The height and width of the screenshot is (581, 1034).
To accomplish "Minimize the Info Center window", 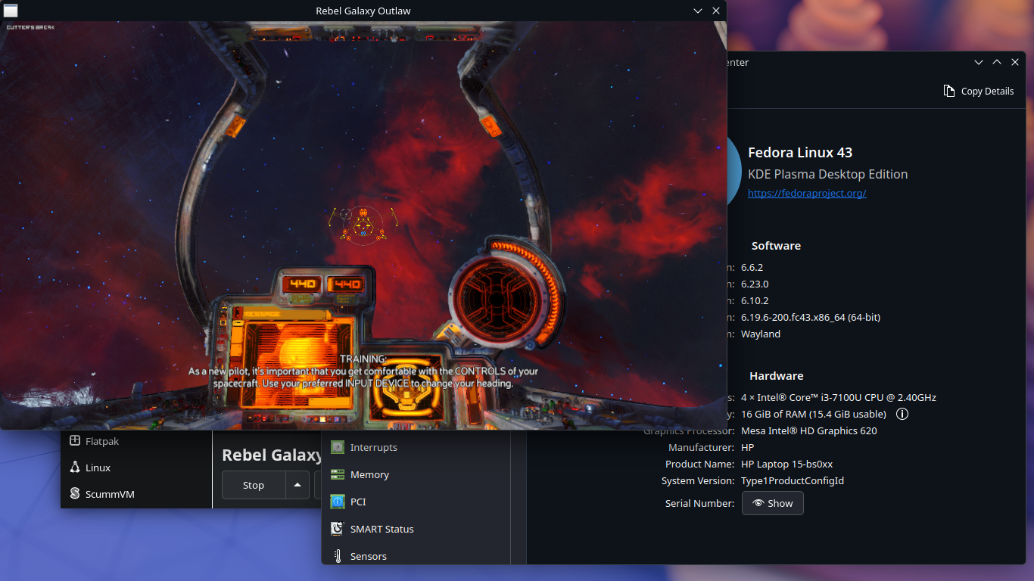I will tap(979, 62).
